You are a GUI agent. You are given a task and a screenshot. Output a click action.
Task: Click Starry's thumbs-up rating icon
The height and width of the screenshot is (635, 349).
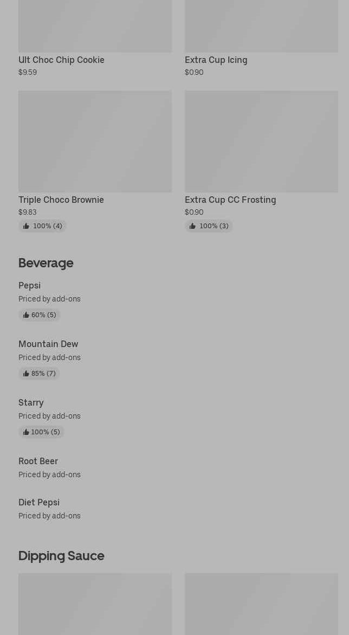click(26, 432)
